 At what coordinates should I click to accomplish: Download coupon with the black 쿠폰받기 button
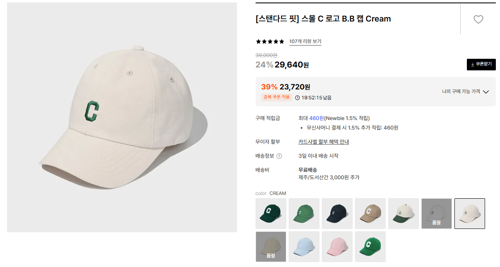tap(481, 64)
